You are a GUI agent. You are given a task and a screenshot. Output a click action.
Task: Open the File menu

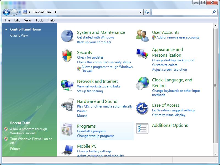click(x=7, y=20)
